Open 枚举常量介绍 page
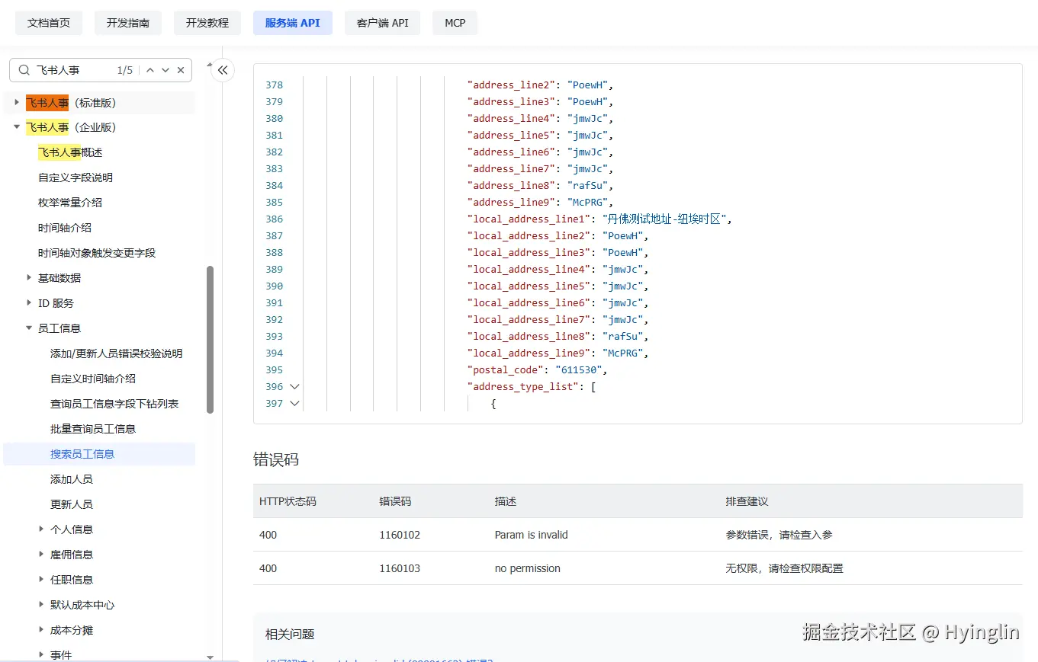This screenshot has height=662, width=1038. pos(70,203)
